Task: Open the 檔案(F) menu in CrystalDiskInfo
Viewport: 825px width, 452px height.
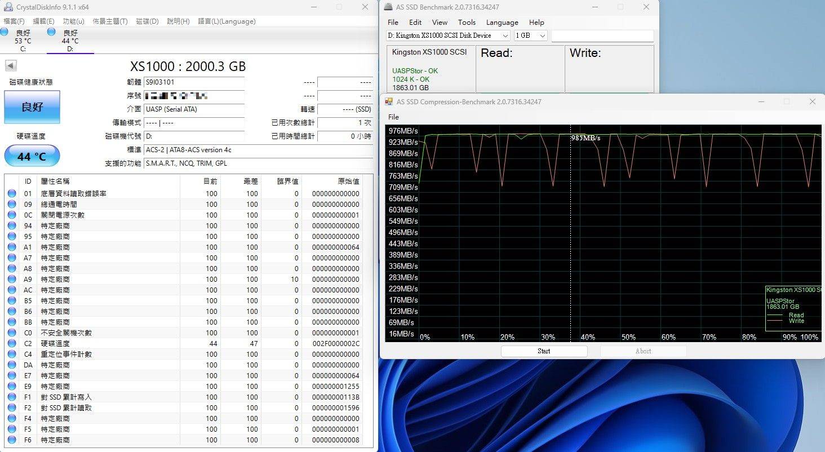Action: tap(14, 21)
